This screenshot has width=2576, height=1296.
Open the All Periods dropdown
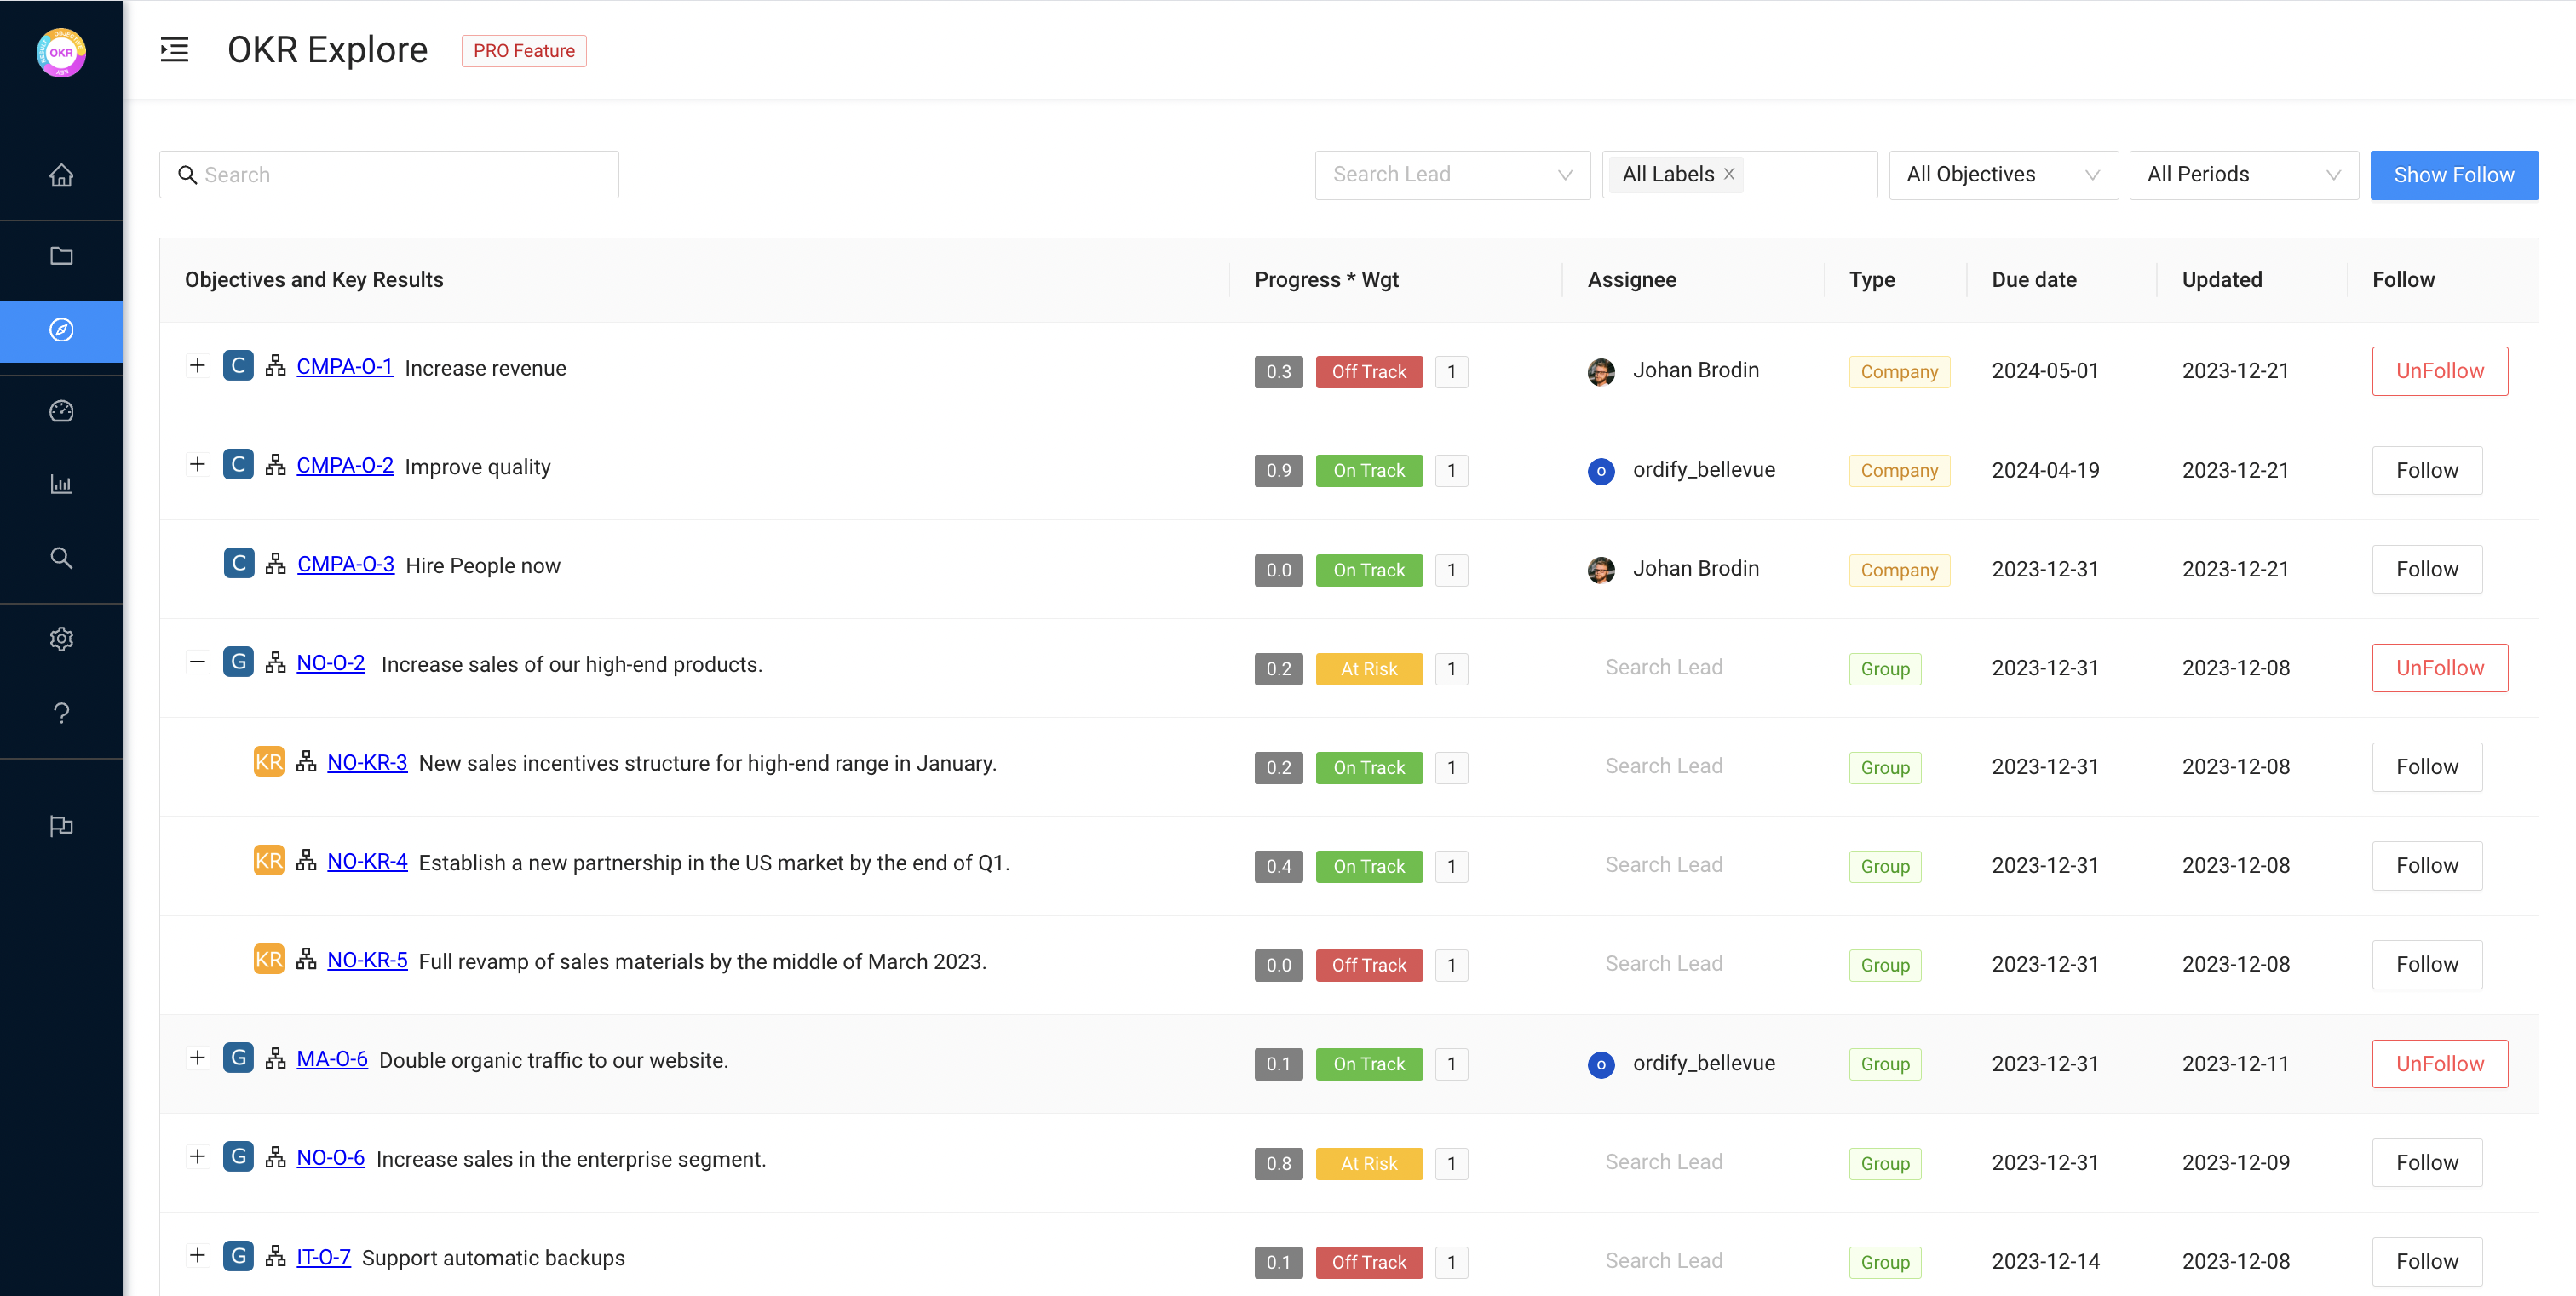click(x=2243, y=175)
